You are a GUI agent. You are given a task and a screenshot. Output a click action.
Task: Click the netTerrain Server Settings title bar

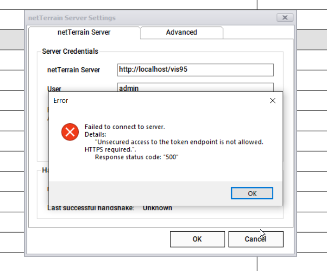pyautogui.click(x=139, y=18)
